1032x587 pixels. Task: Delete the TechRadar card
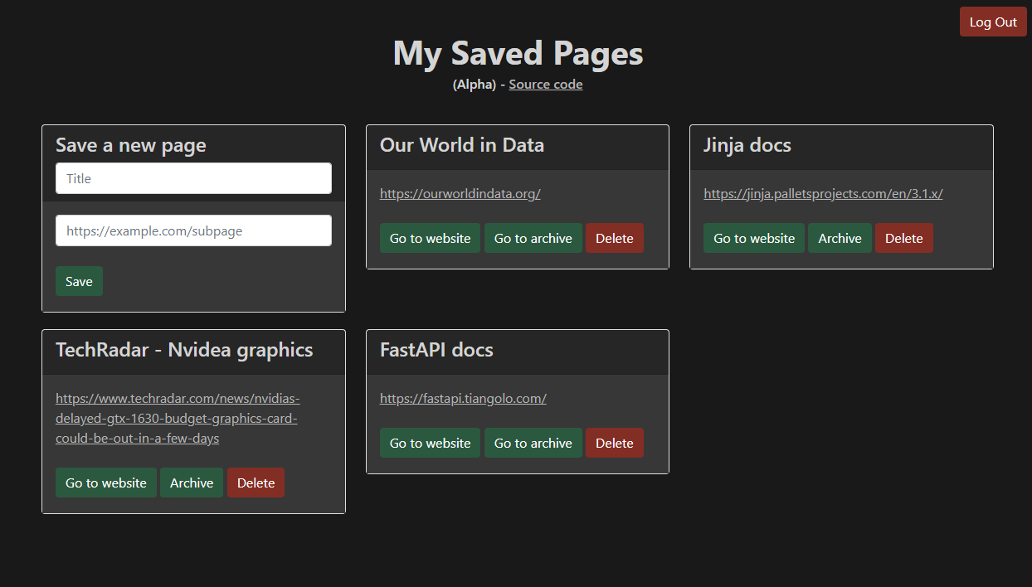pos(256,483)
